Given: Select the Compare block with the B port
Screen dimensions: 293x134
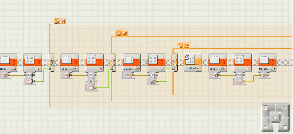Looking at the screenshot, I should pyautogui.click(x=94, y=63).
